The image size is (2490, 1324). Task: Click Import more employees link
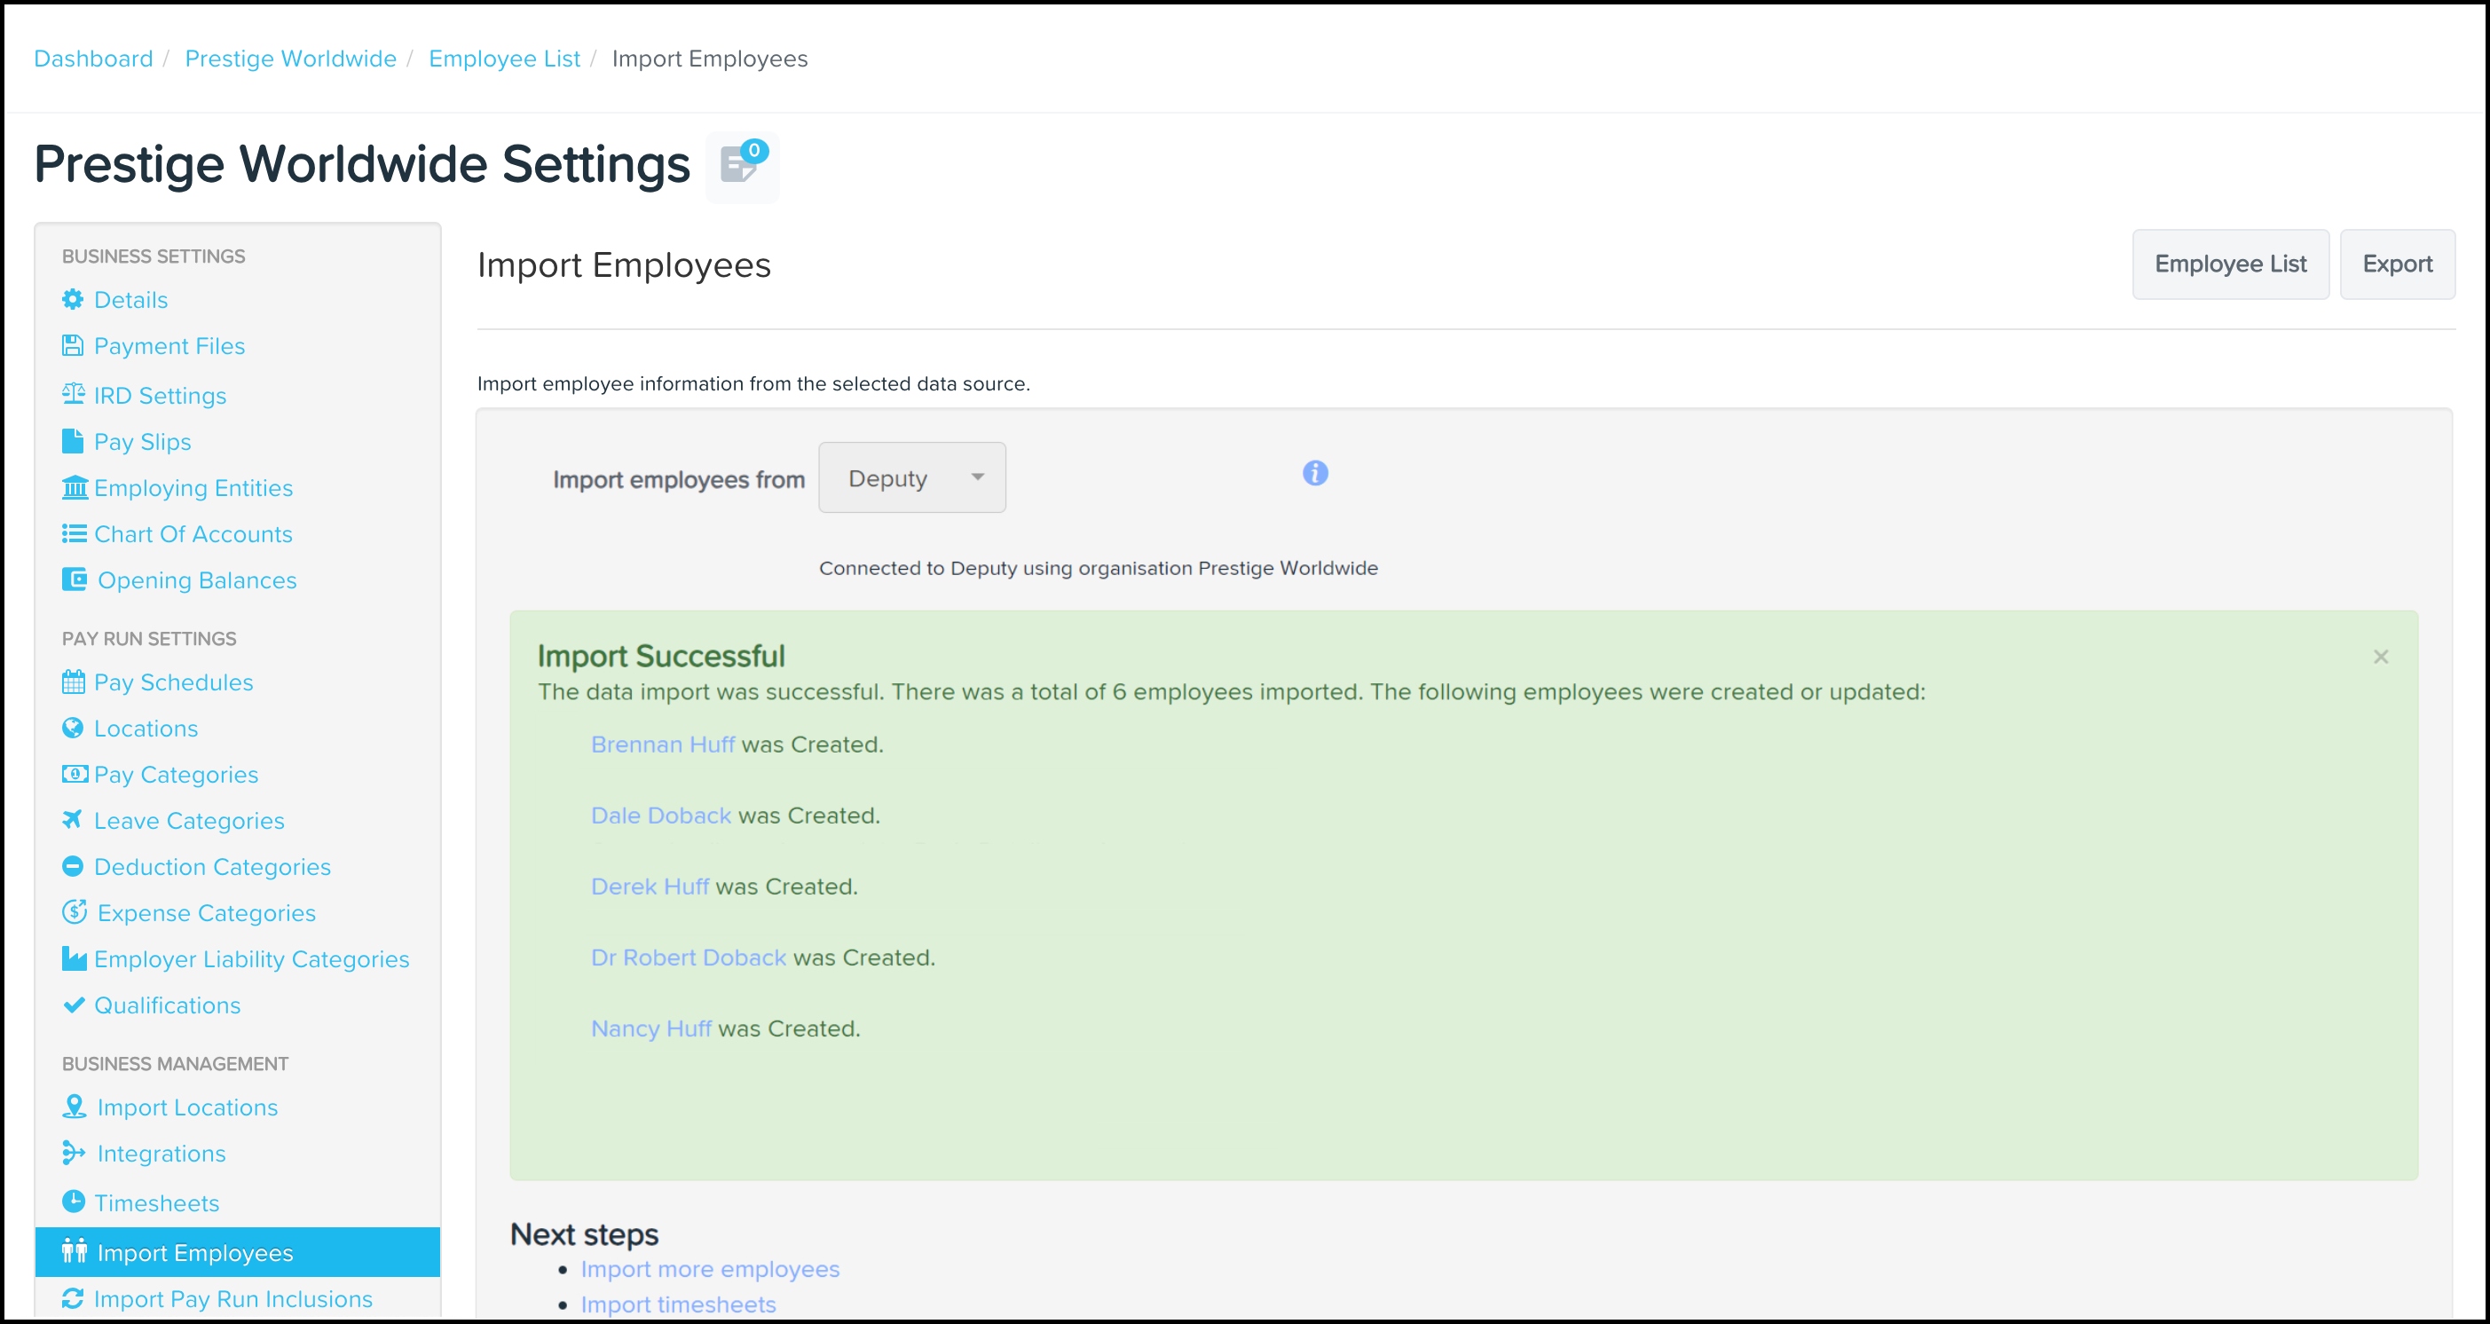(710, 1269)
